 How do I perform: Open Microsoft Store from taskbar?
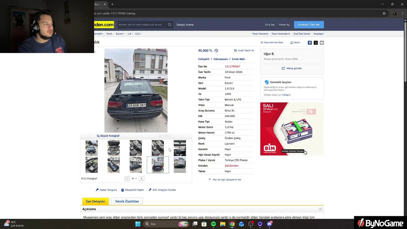coord(204,224)
